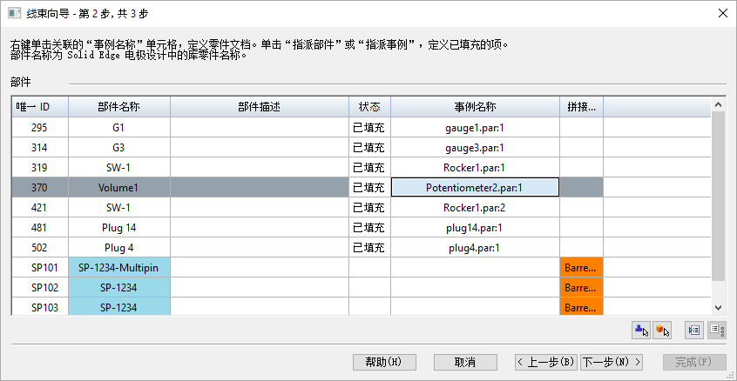Select the Plug 14 part name cell

point(118,227)
